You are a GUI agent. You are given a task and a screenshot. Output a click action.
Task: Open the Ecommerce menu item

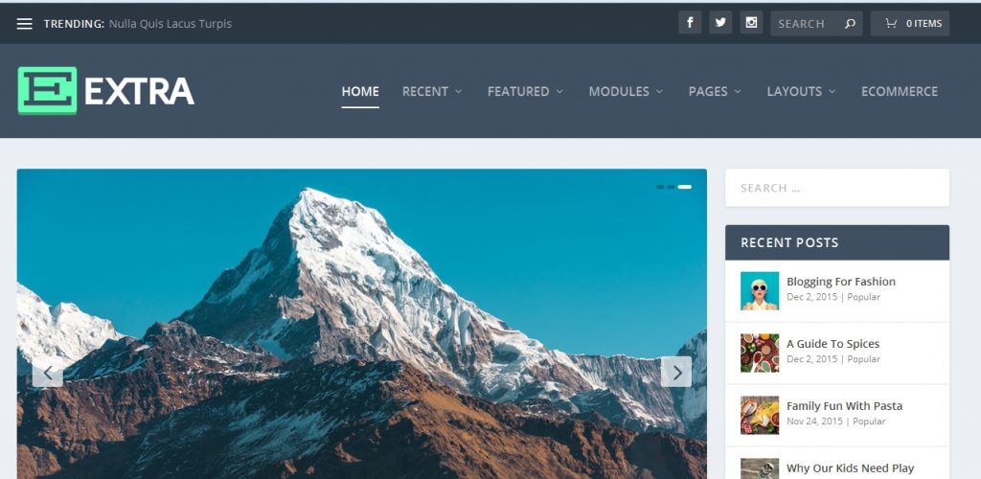899,91
